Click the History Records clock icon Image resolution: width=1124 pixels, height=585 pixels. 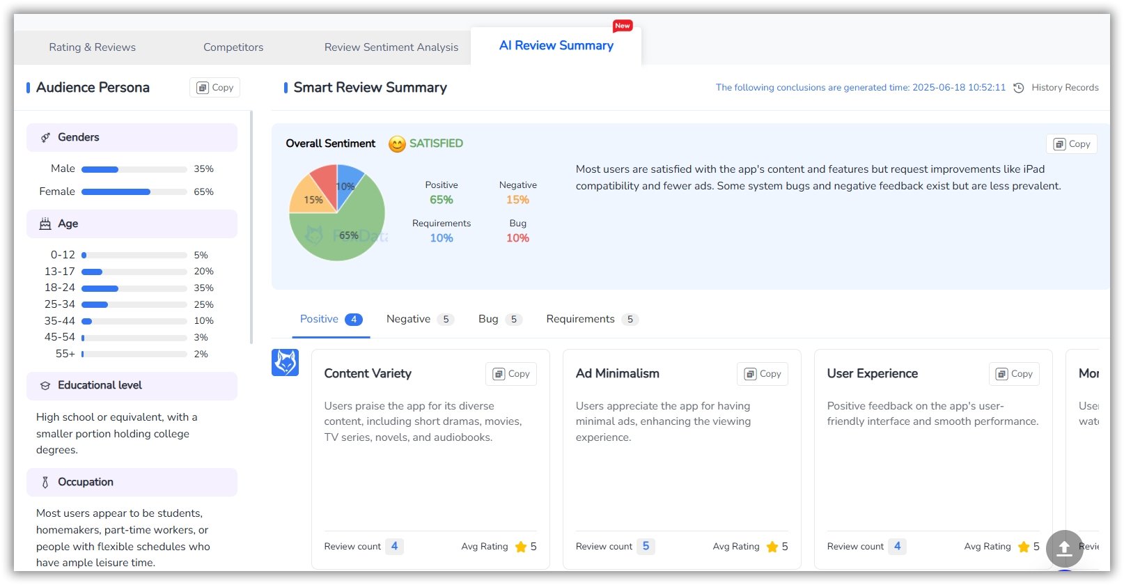tap(1018, 88)
